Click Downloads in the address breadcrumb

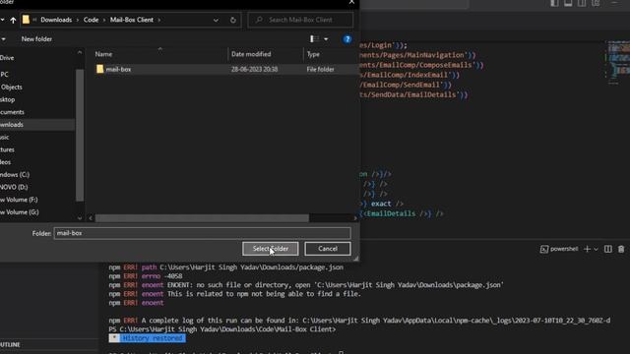[56, 20]
